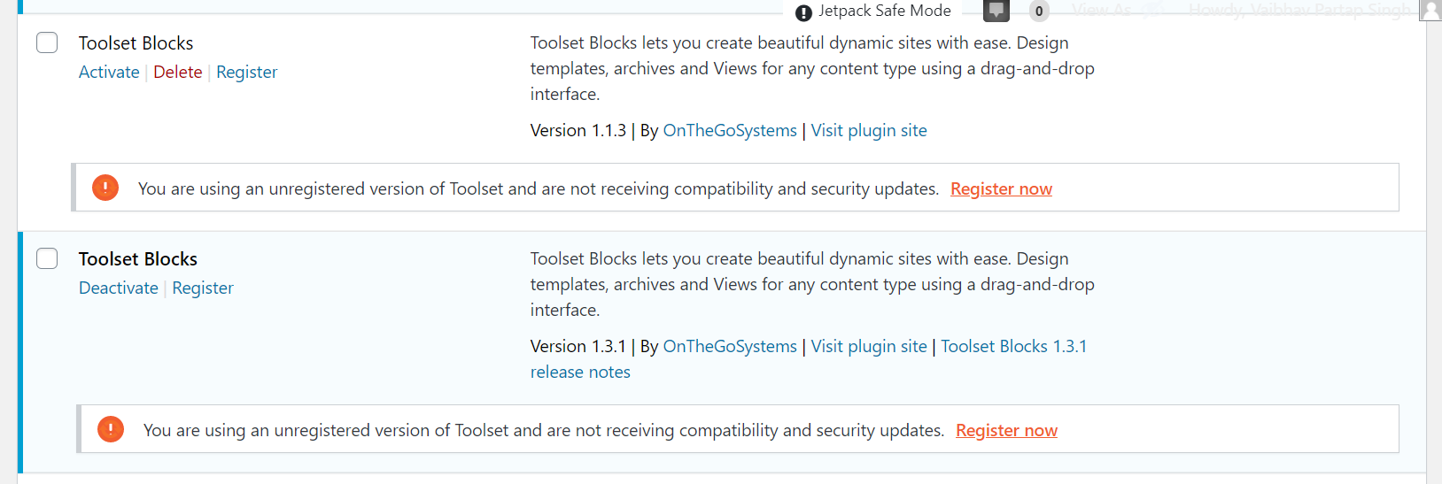Click Register beside the Delete link
Viewport: 1442px width, 484px height.
pos(247,73)
